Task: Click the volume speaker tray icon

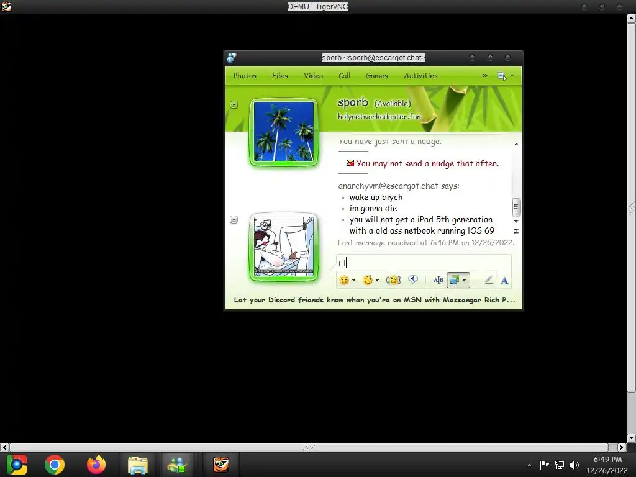Action: [x=575, y=465]
